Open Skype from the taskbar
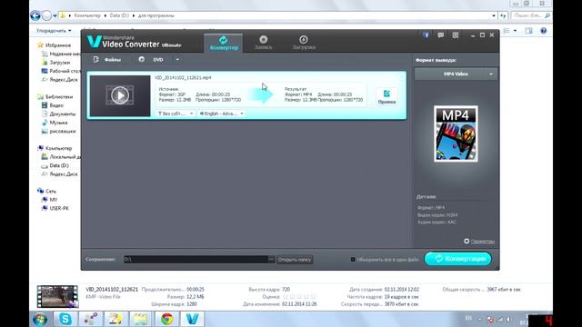 click(x=65, y=319)
